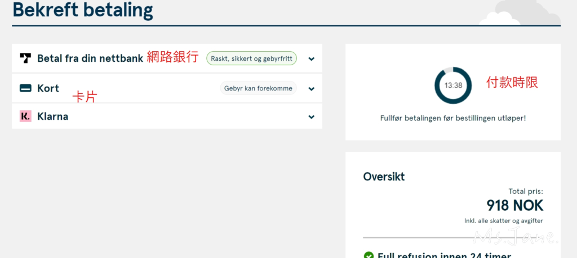Click 'Full refusjon innen 24 timer' text
This screenshot has height=258, width=577.
click(x=444, y=255)
